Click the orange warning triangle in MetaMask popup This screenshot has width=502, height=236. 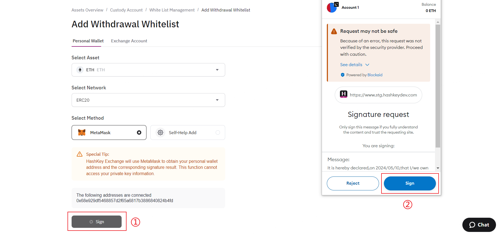(x=334, y=31)
